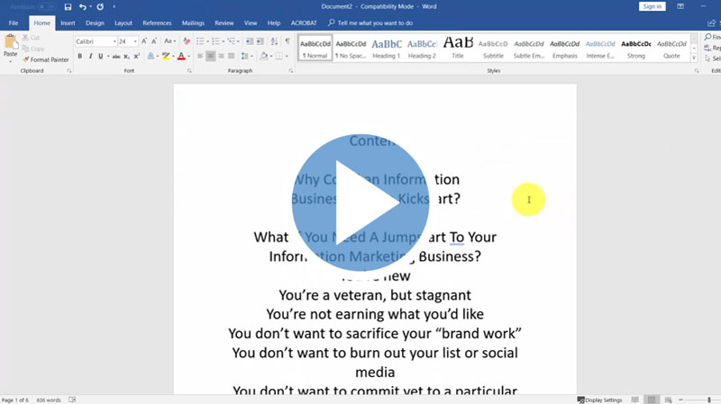Image resolution: width=721 pixels, height=404 pixels.
Task: Expand the Styles gallery more arrow
Action: pos(694,58)
